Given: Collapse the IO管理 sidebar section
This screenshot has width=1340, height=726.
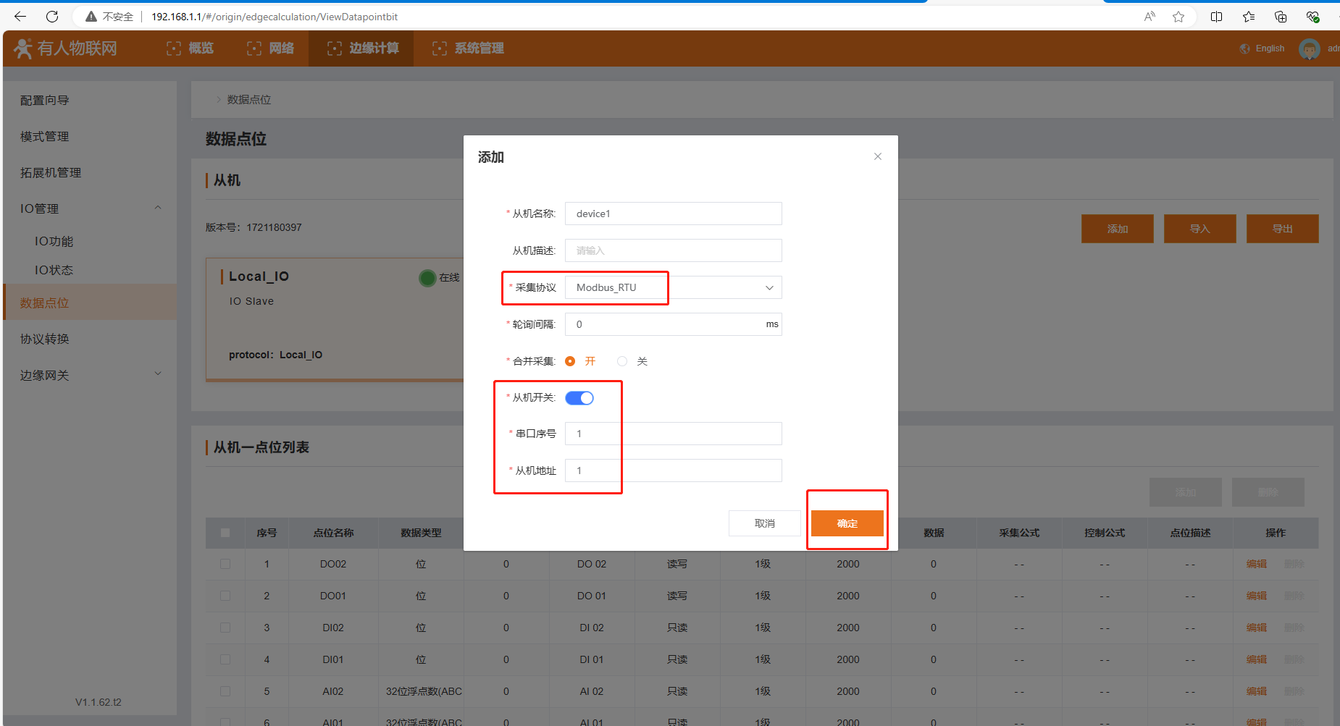Looking at the screenshot, I should pyautogui.click(x=158, y=208).
